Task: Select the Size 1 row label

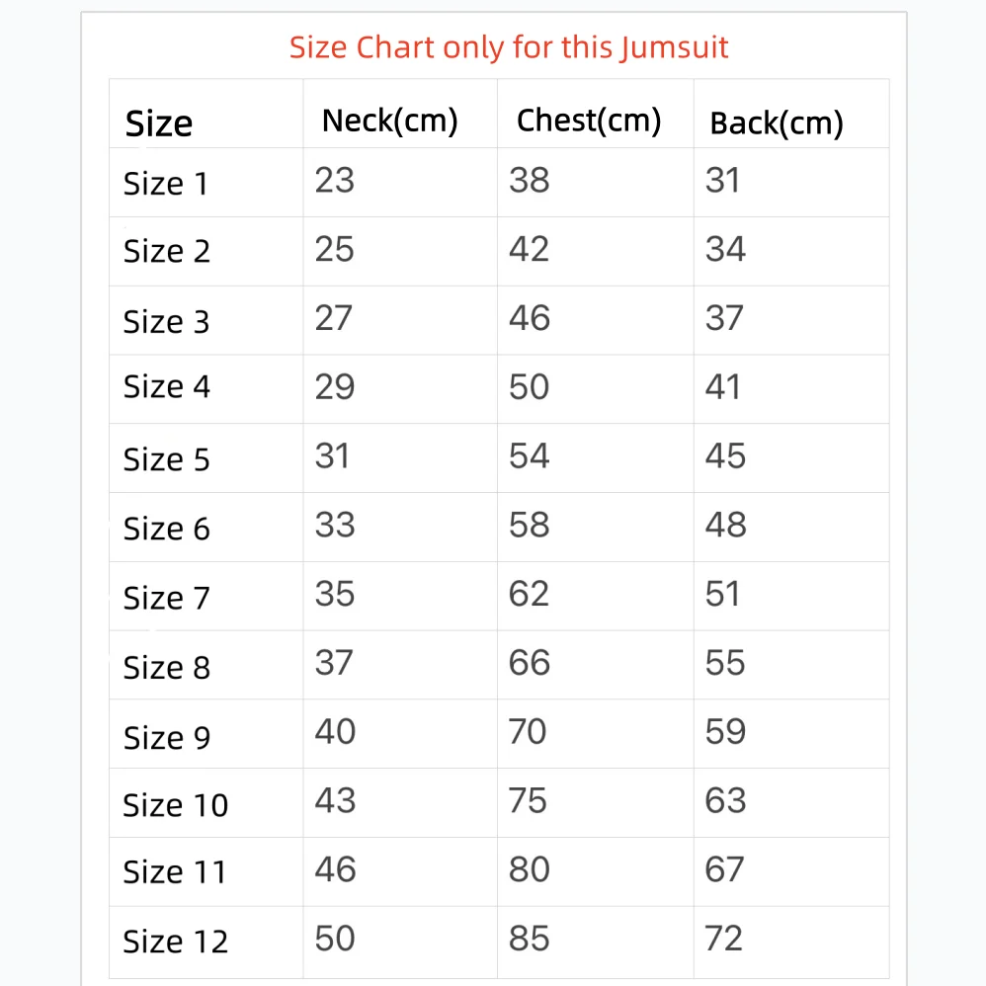Action: click(166, 184)
